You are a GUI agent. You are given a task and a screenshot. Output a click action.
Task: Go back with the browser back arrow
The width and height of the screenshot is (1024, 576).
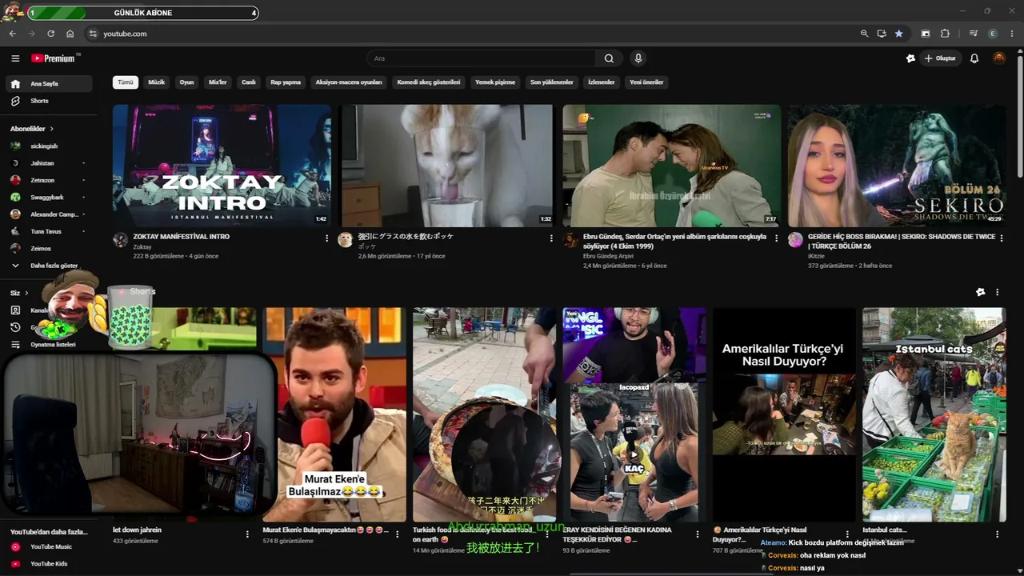[x=12, y=34]
